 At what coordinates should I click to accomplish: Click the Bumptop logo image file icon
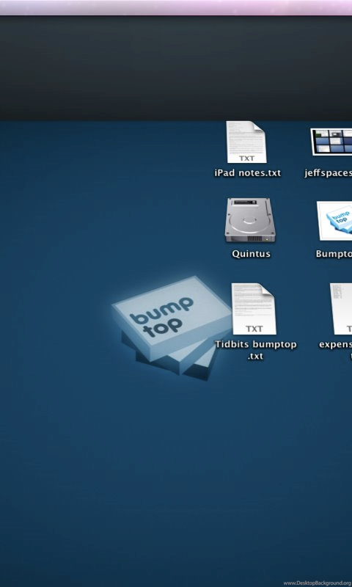(335, 221)
